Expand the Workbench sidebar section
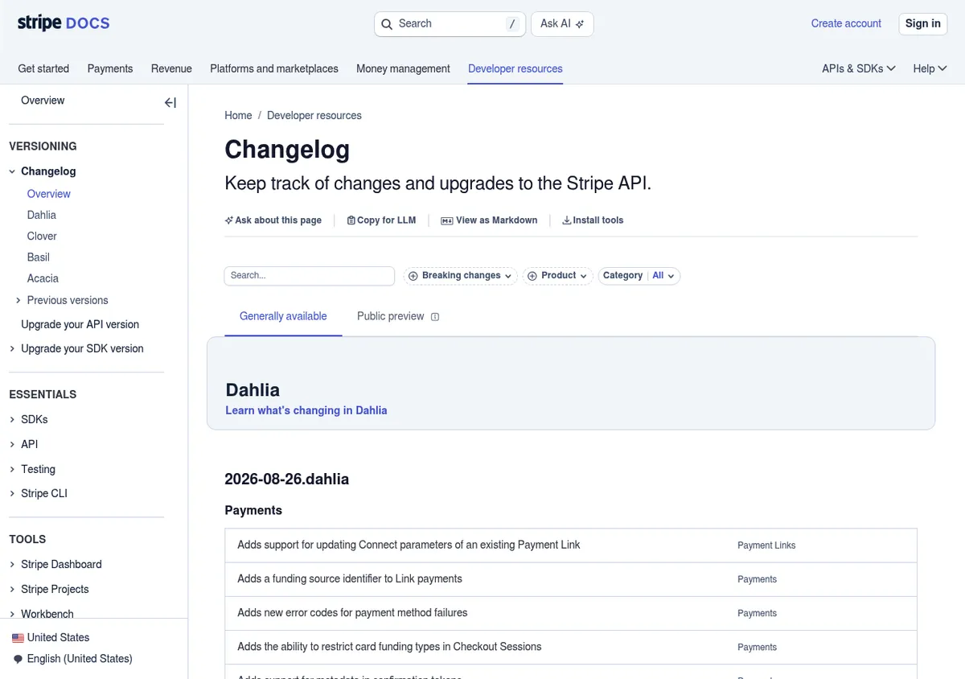 12,614
